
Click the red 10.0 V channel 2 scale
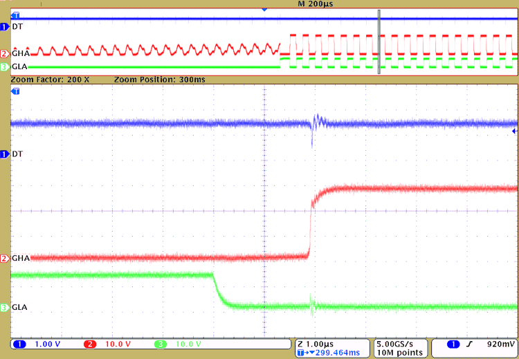tap(117, 344)
